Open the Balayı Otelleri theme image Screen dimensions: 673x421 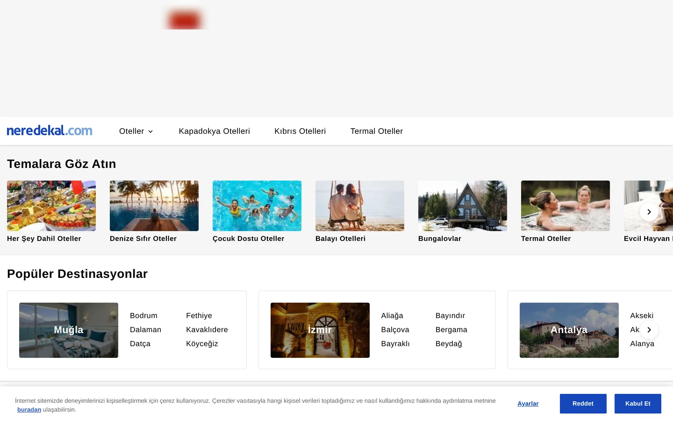pos(360,206)
